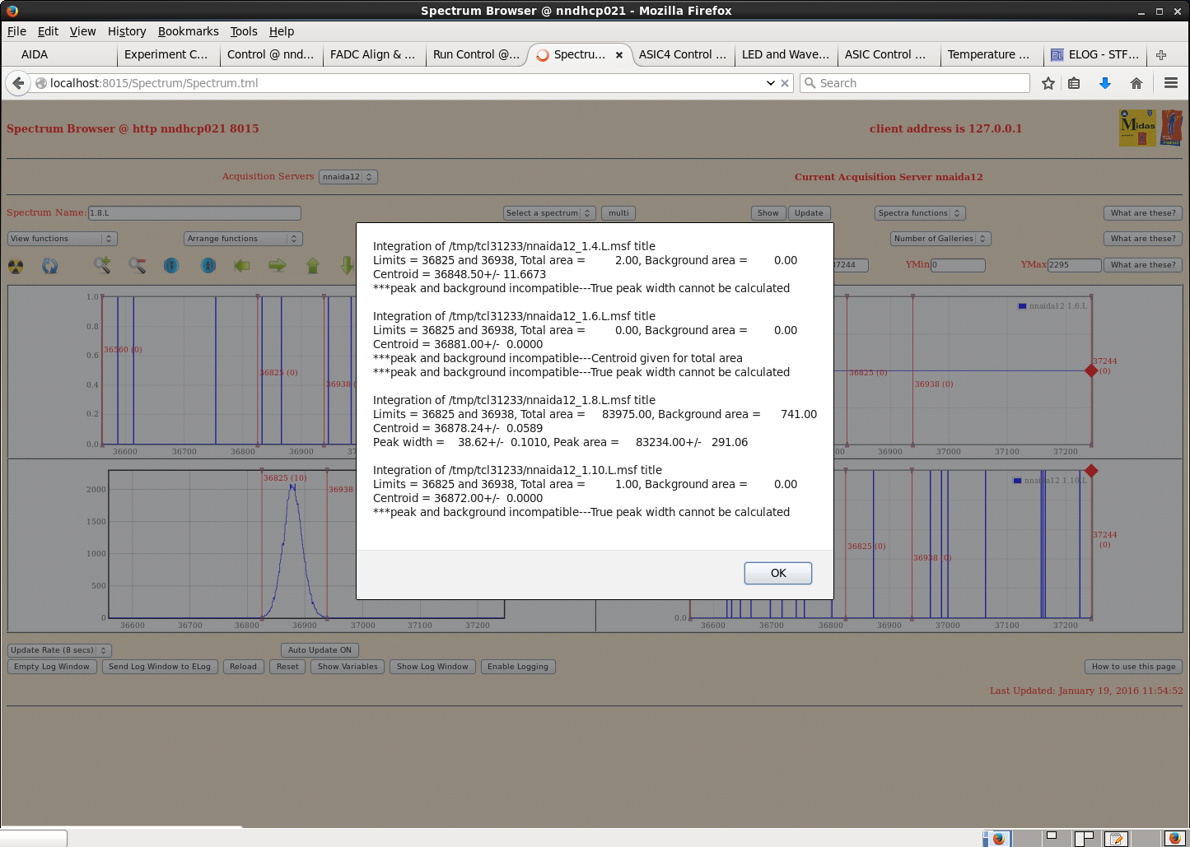Click the green left arrow icon
Screen dimensions: 1190x847
click(x=242, y=265)
